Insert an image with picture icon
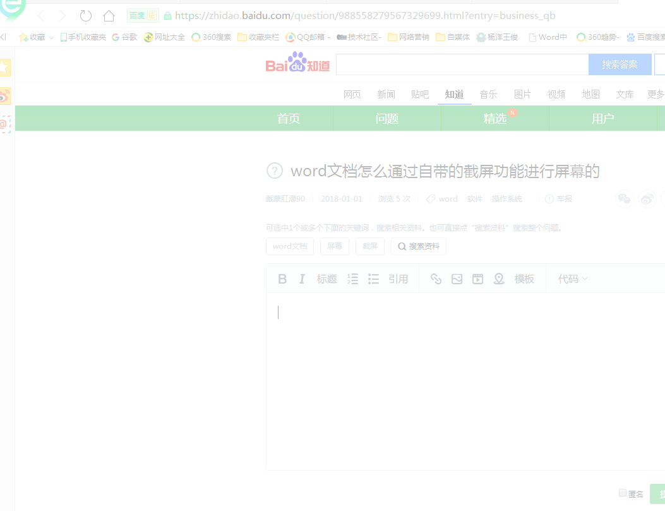The image size is (665, 511). coord(457,279)
